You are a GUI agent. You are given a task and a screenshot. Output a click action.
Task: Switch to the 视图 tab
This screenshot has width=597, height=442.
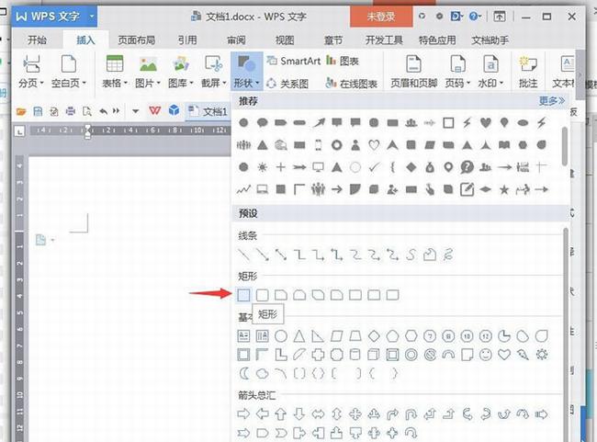(285, 40)
